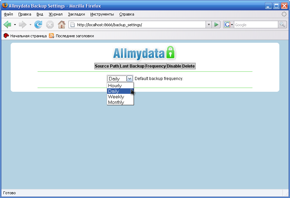Click the green Go arrow button
The image size is (290, 198).
point(216,24)
